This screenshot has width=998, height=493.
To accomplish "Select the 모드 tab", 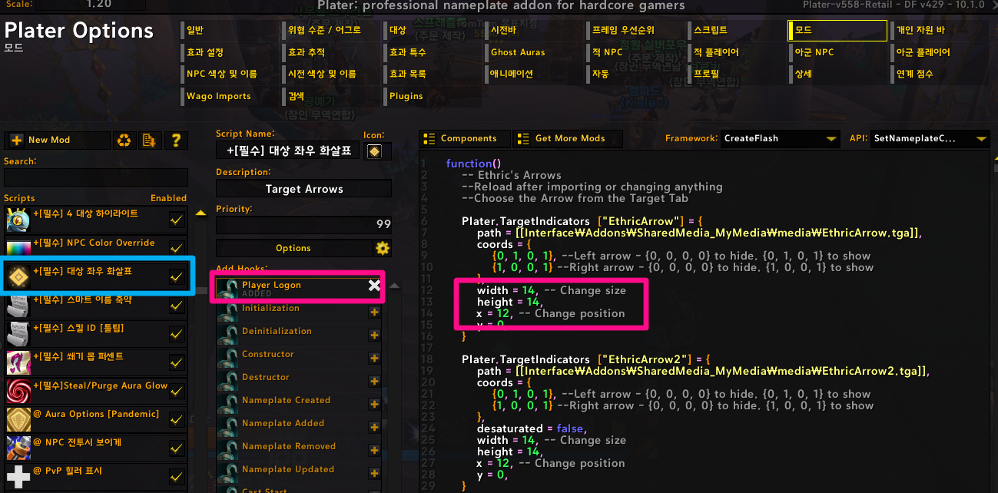I will (x=837, y=31).
